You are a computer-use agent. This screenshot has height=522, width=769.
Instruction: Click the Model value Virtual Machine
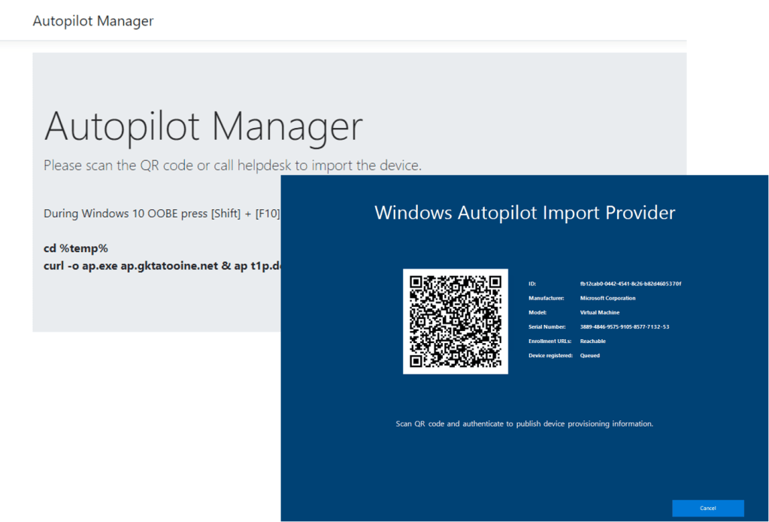[x=599, y=312]
